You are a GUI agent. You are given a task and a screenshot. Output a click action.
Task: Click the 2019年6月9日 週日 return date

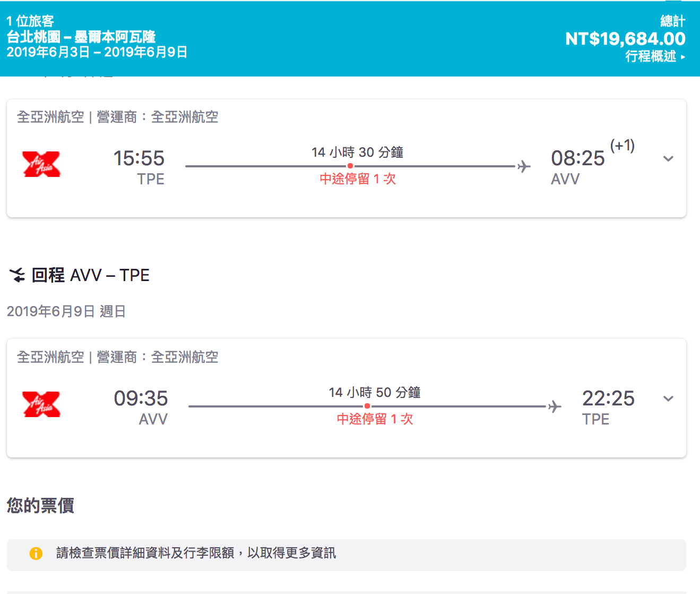coord(66,311)
